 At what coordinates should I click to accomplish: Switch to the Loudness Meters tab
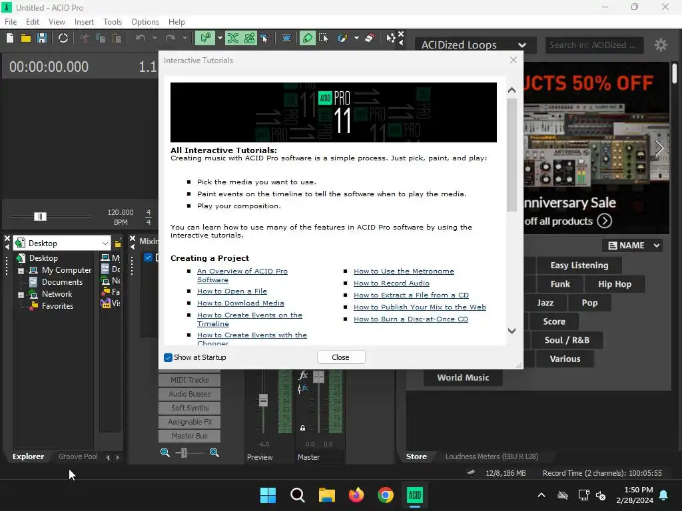(492, 456)
